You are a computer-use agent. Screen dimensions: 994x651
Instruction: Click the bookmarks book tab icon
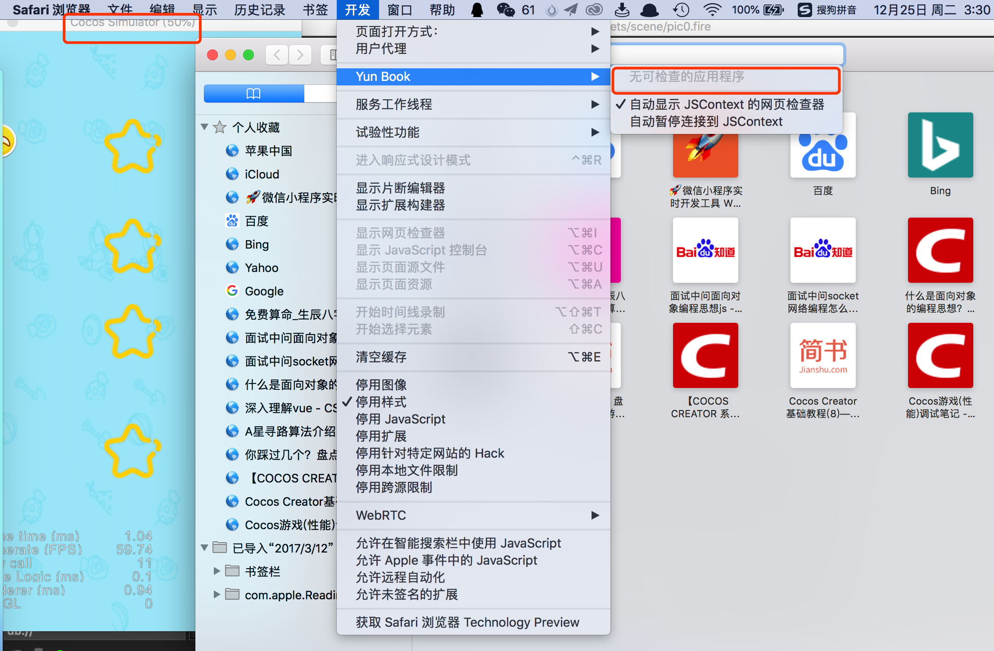(x=253, y=94)
